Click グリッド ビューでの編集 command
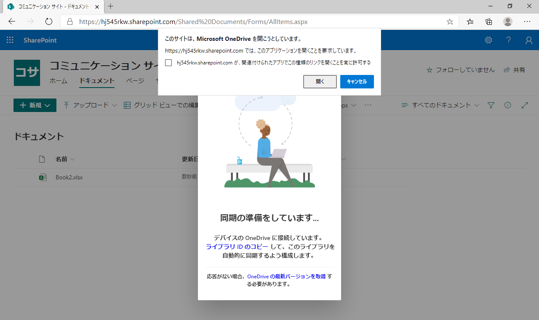The image size is (539, 320). click(x=161, y=105)
